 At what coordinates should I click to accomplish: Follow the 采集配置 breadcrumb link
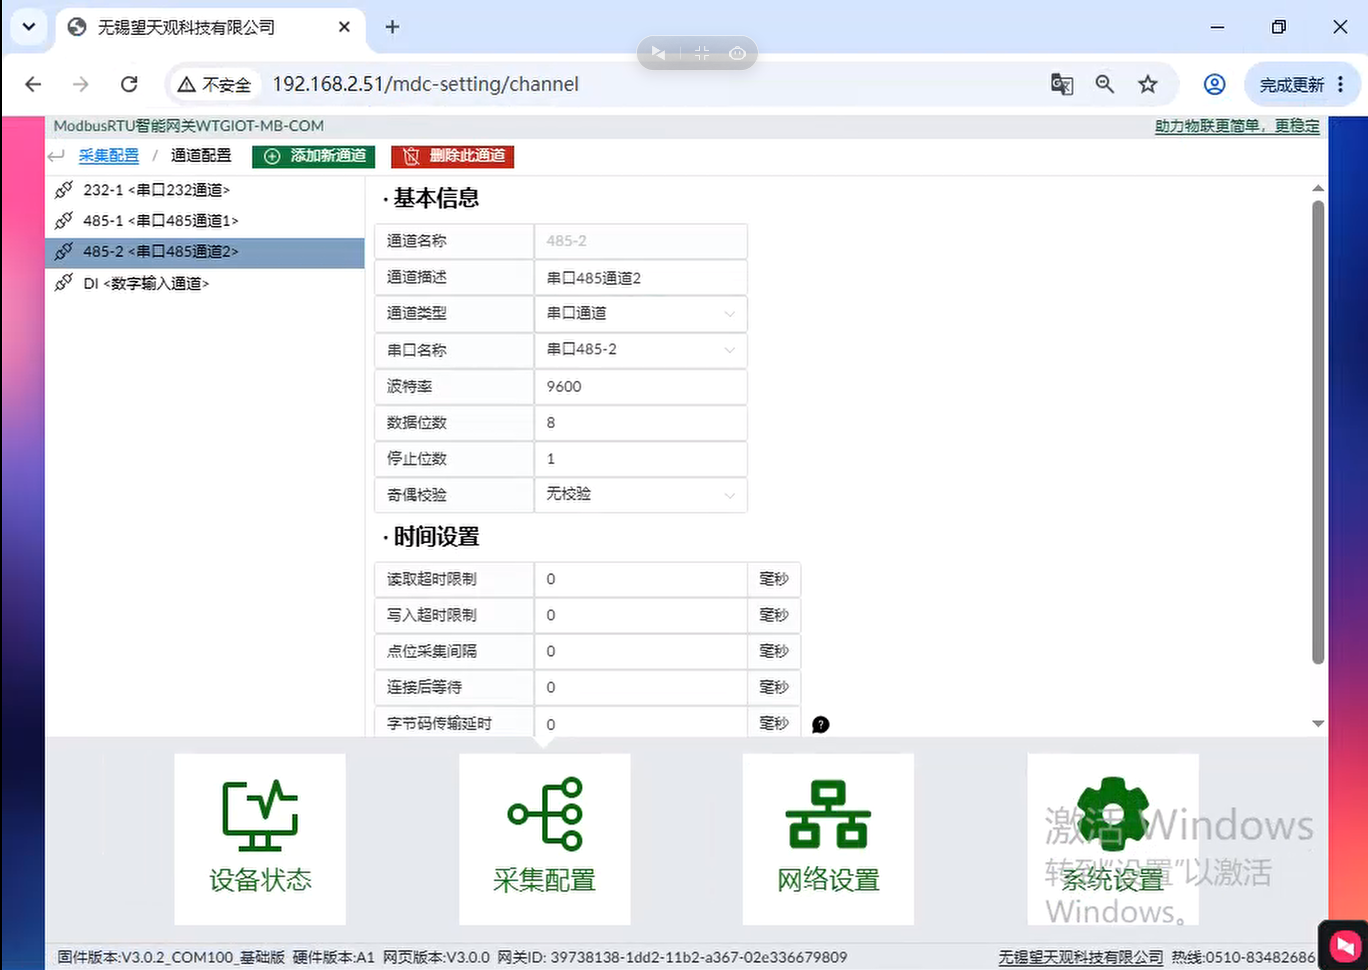click(x=108, y=156)
